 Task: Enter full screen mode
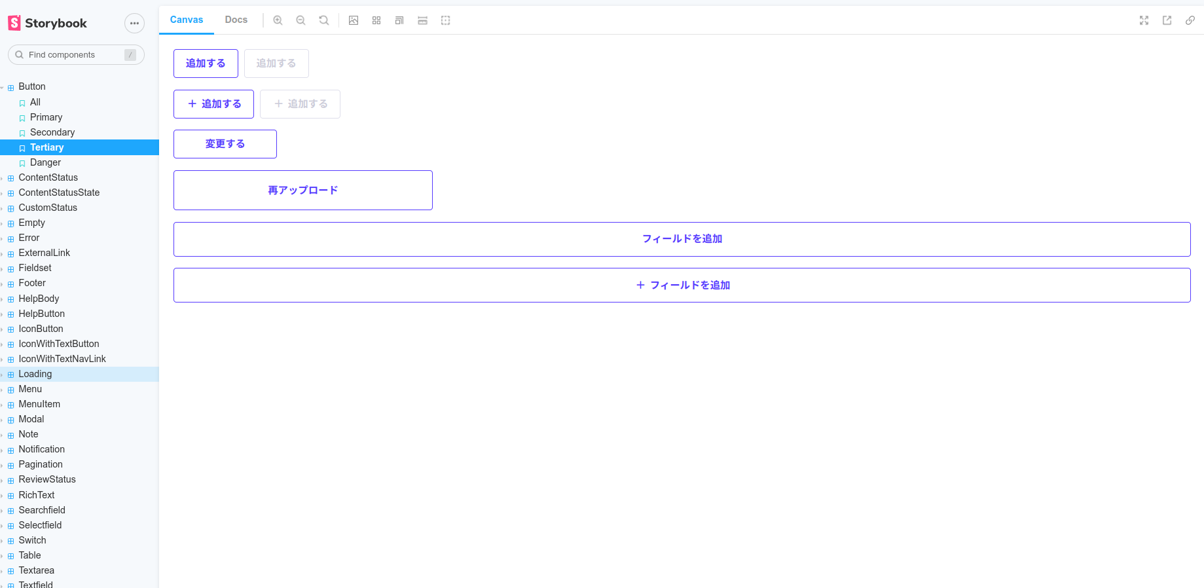(x=1144, y=20)
